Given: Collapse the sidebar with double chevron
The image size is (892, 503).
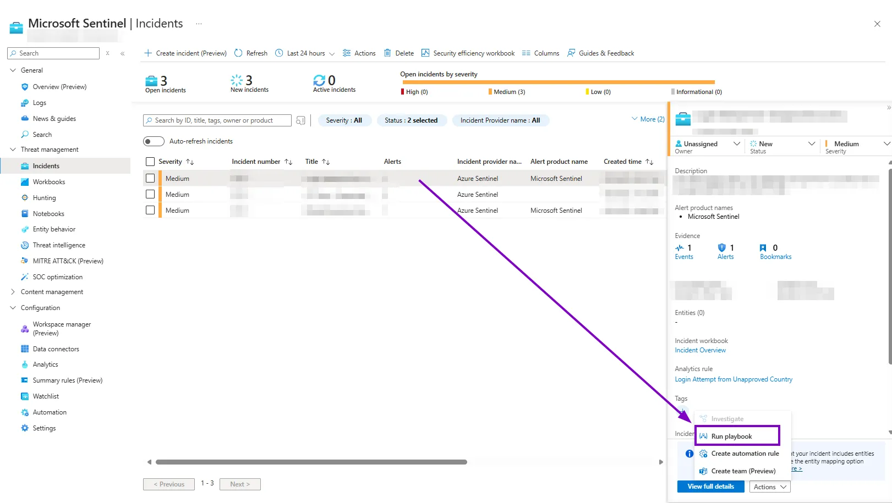Looking at the screenshot, I should click(123, 53).
